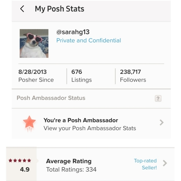Image resolution: width=181 pixels, height=181 pixels.
Task: Go back using the back arrow
Action: (x=22, y=9)
